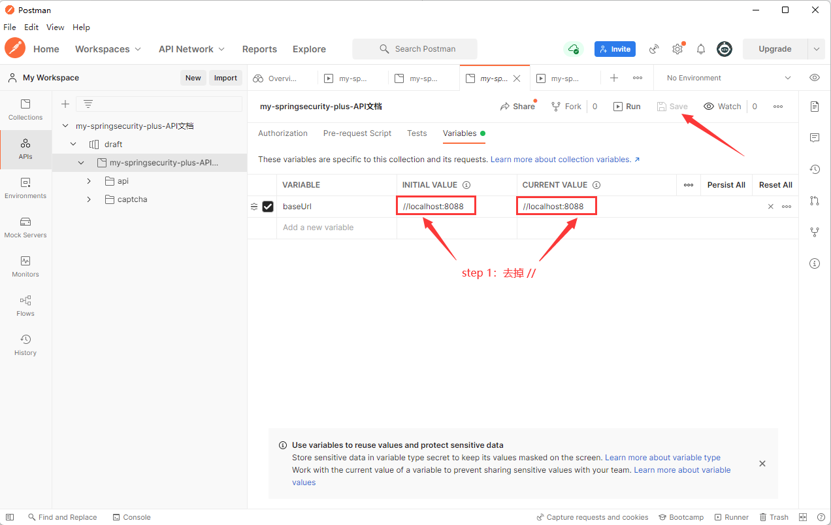The width and height of the screenshot is (831, 525).
Task: Click the environment quick look eye icon
Action: pos(815,78)
